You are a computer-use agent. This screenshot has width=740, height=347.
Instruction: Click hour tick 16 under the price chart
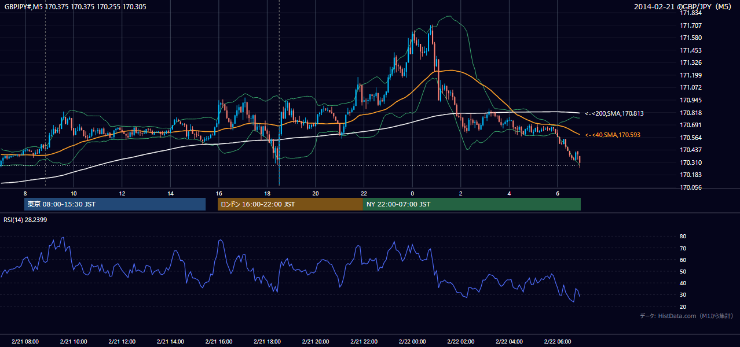(218, 193)
